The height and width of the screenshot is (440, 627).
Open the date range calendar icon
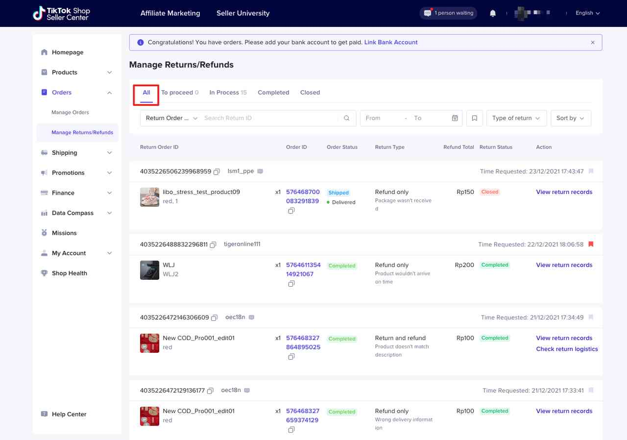[x=455, y=118]
